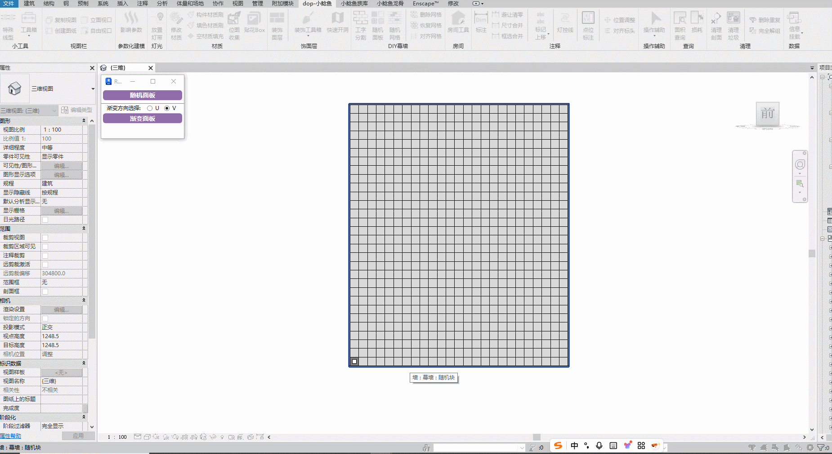Click the 前 face of the ViewCube
This screenshot has height=454, width=832.
pyautogui.click(x=767, y=114)
